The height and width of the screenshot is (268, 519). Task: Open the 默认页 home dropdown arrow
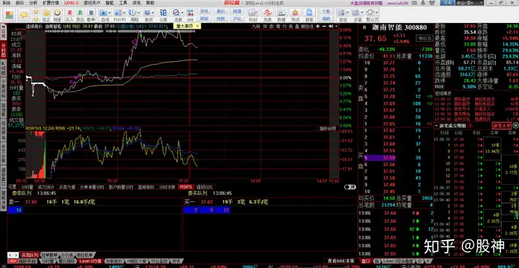[x=377, y=13]
